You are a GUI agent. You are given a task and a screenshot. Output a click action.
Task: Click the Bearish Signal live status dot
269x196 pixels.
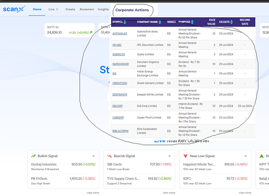coord(169,156)
